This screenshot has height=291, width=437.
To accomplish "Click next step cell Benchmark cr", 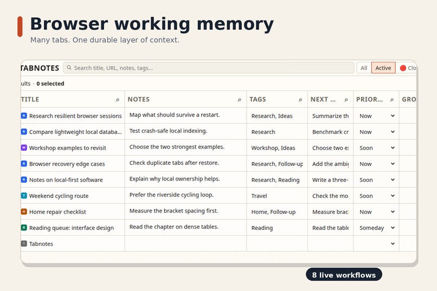I will pos(331,132).
